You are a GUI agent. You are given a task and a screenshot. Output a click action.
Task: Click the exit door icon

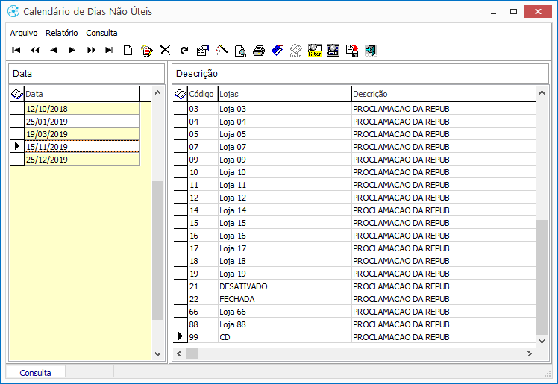point(371,51)
